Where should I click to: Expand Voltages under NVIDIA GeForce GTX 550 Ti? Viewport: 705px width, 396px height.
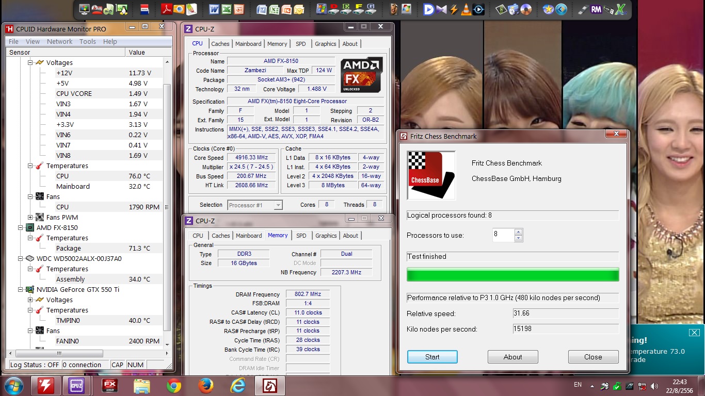point(30,300)
